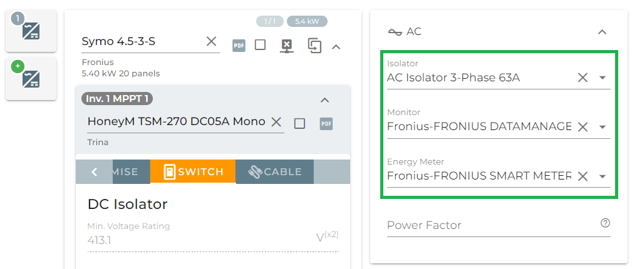
Task: Go to previous tabs with left arrow
Action: click(x=94, y=171)
